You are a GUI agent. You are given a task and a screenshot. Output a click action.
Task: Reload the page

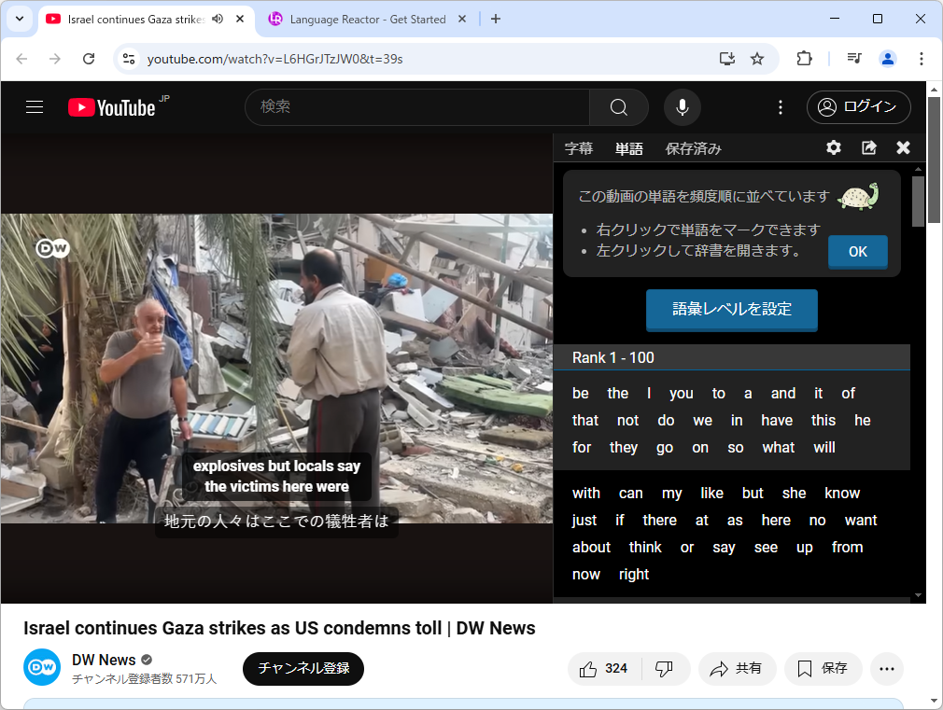(89, 59)
